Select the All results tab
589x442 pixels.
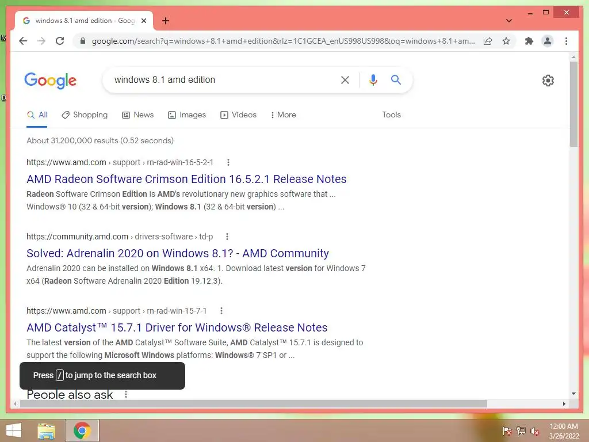point(37,115)
